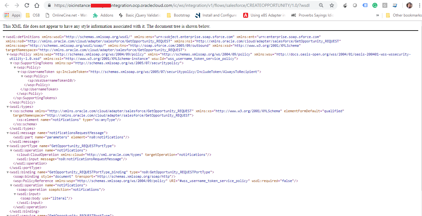Collapse the wsdl:binding node
The width and height of the screenshot is (422, 216).
click(7, 172)
